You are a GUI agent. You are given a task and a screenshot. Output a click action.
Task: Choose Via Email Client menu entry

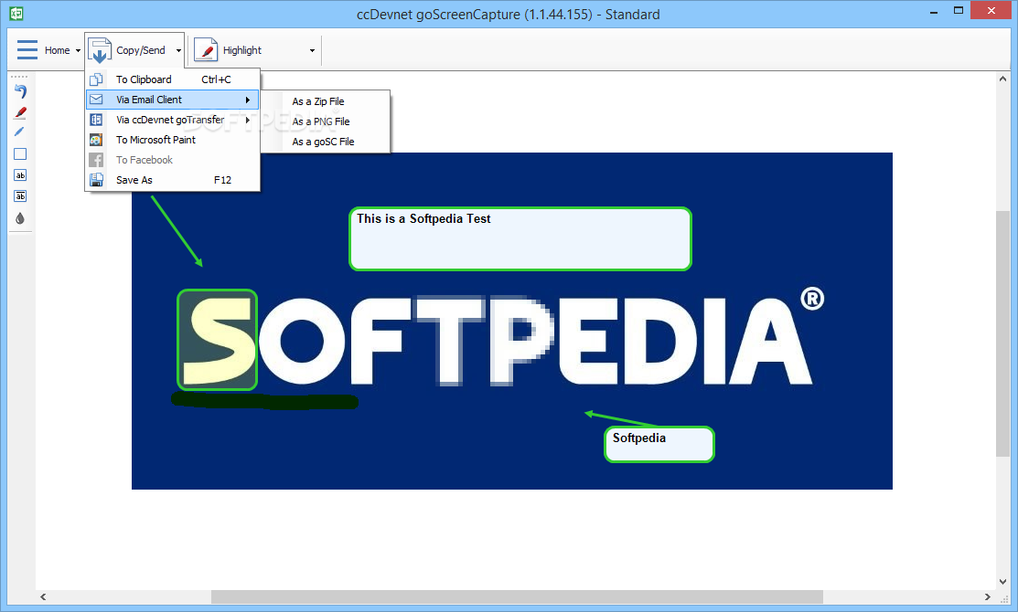(x=173, y=100)
